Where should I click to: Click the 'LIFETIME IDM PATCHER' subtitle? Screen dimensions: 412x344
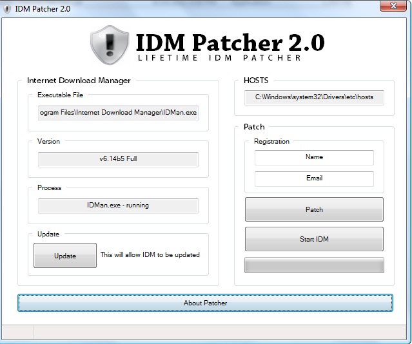(219, 58)
